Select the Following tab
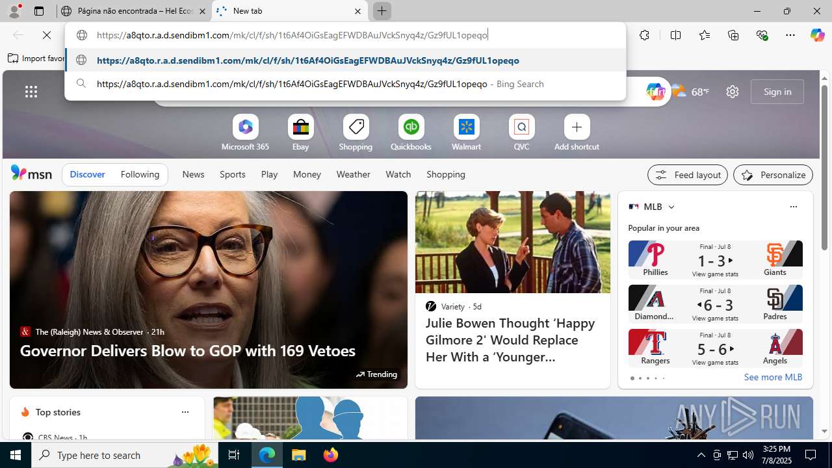832x468 pixels. click(140, 174)
